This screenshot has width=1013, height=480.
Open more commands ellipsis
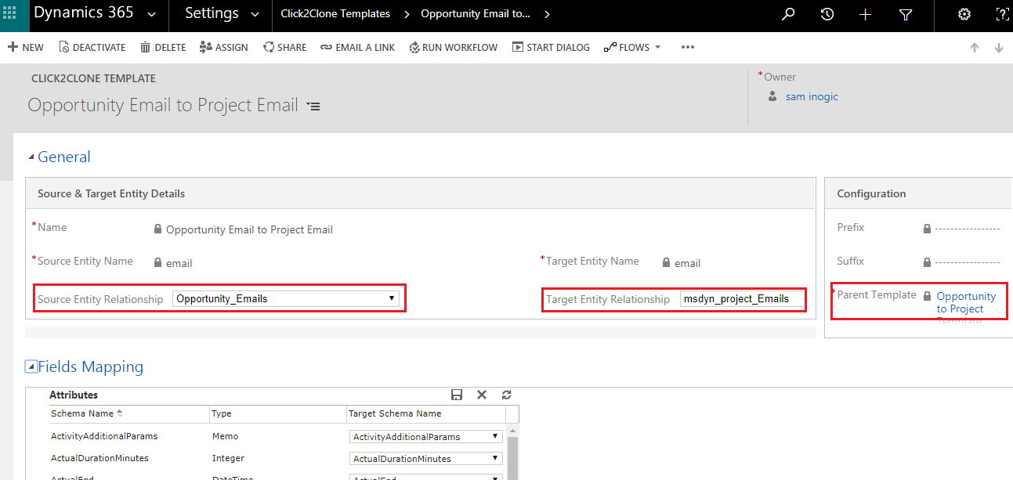(x=688, y=47)
